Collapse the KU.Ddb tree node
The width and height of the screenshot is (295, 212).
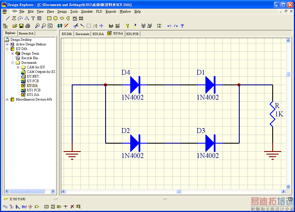click(x=7, y=49)
